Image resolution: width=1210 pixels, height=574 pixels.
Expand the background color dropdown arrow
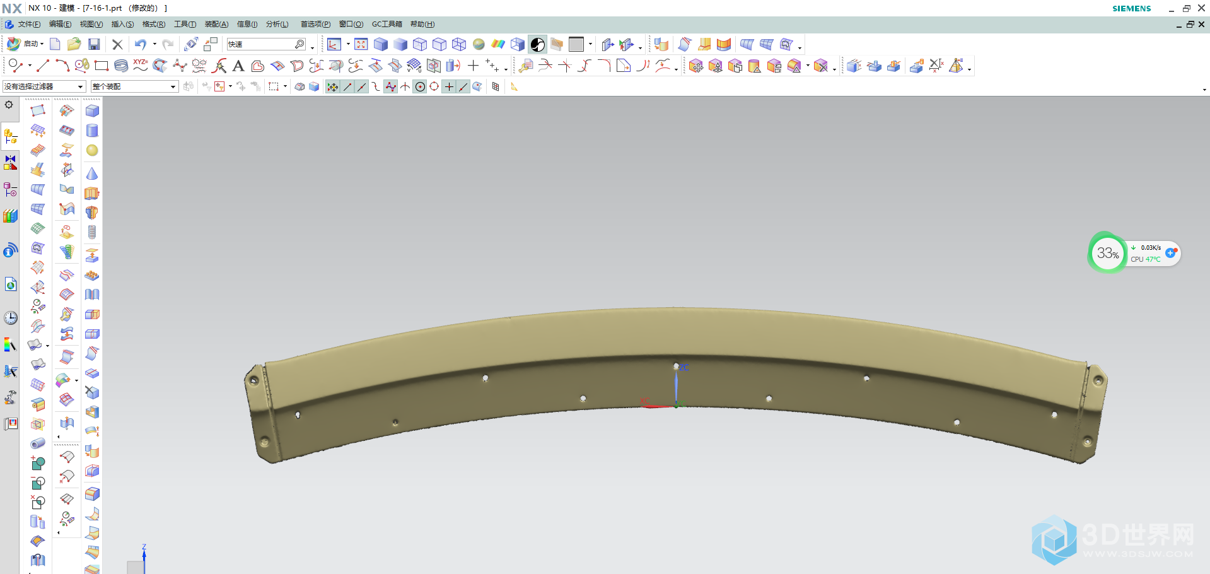[590, 44]
